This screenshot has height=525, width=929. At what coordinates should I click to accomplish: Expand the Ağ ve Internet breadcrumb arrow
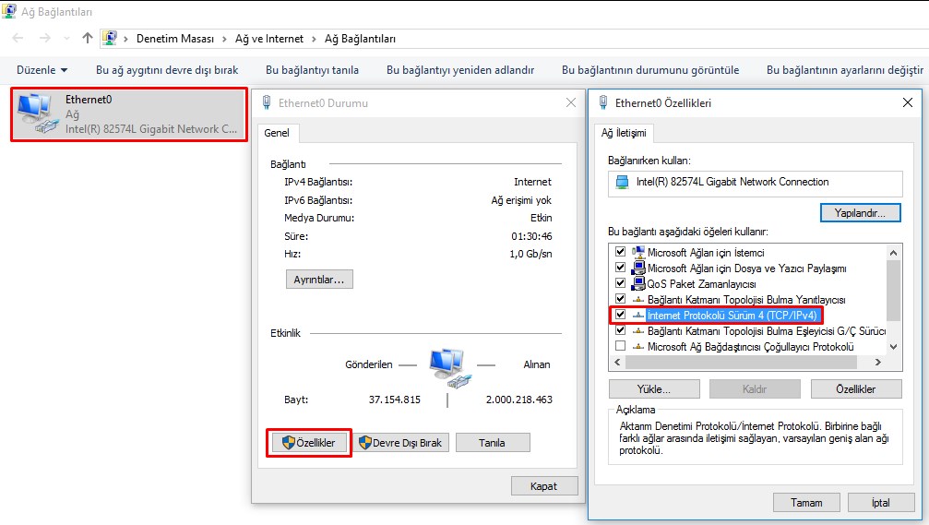tap(314, 39)
